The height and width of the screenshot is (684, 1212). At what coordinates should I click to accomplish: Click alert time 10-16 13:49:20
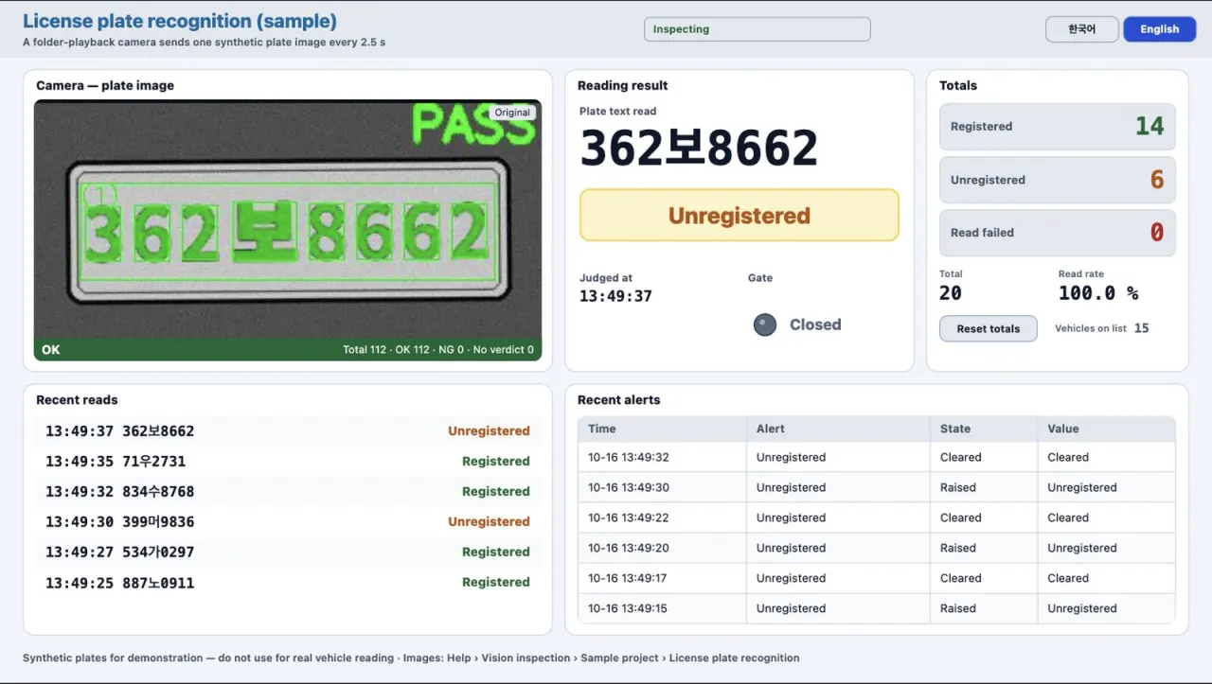click(628, 548)
